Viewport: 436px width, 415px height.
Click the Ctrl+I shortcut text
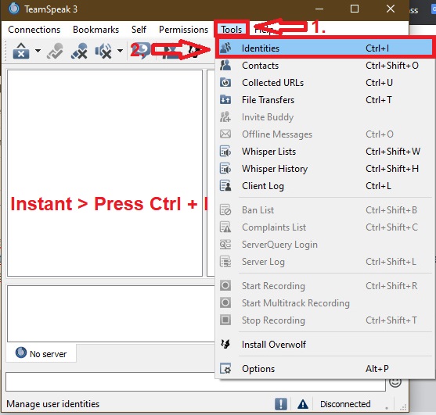tap(377, 48)
